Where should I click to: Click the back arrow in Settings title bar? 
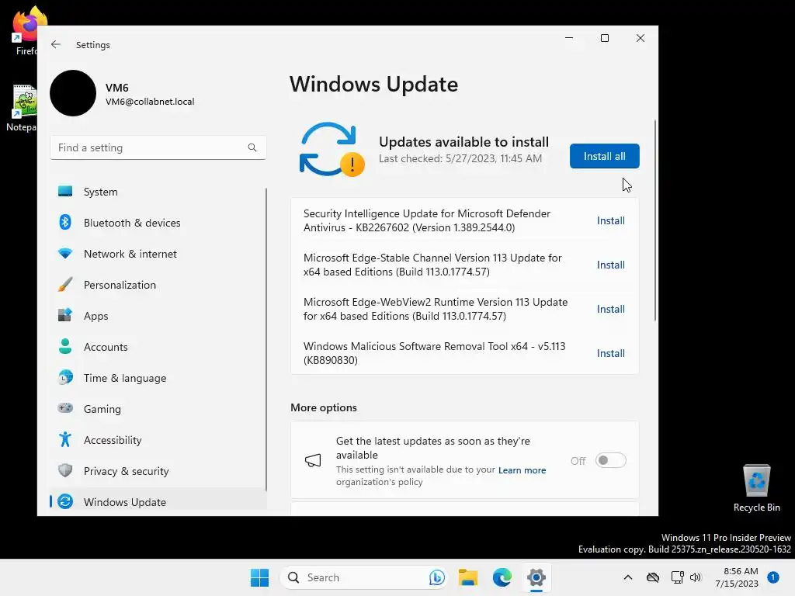[x=56, y=44]
